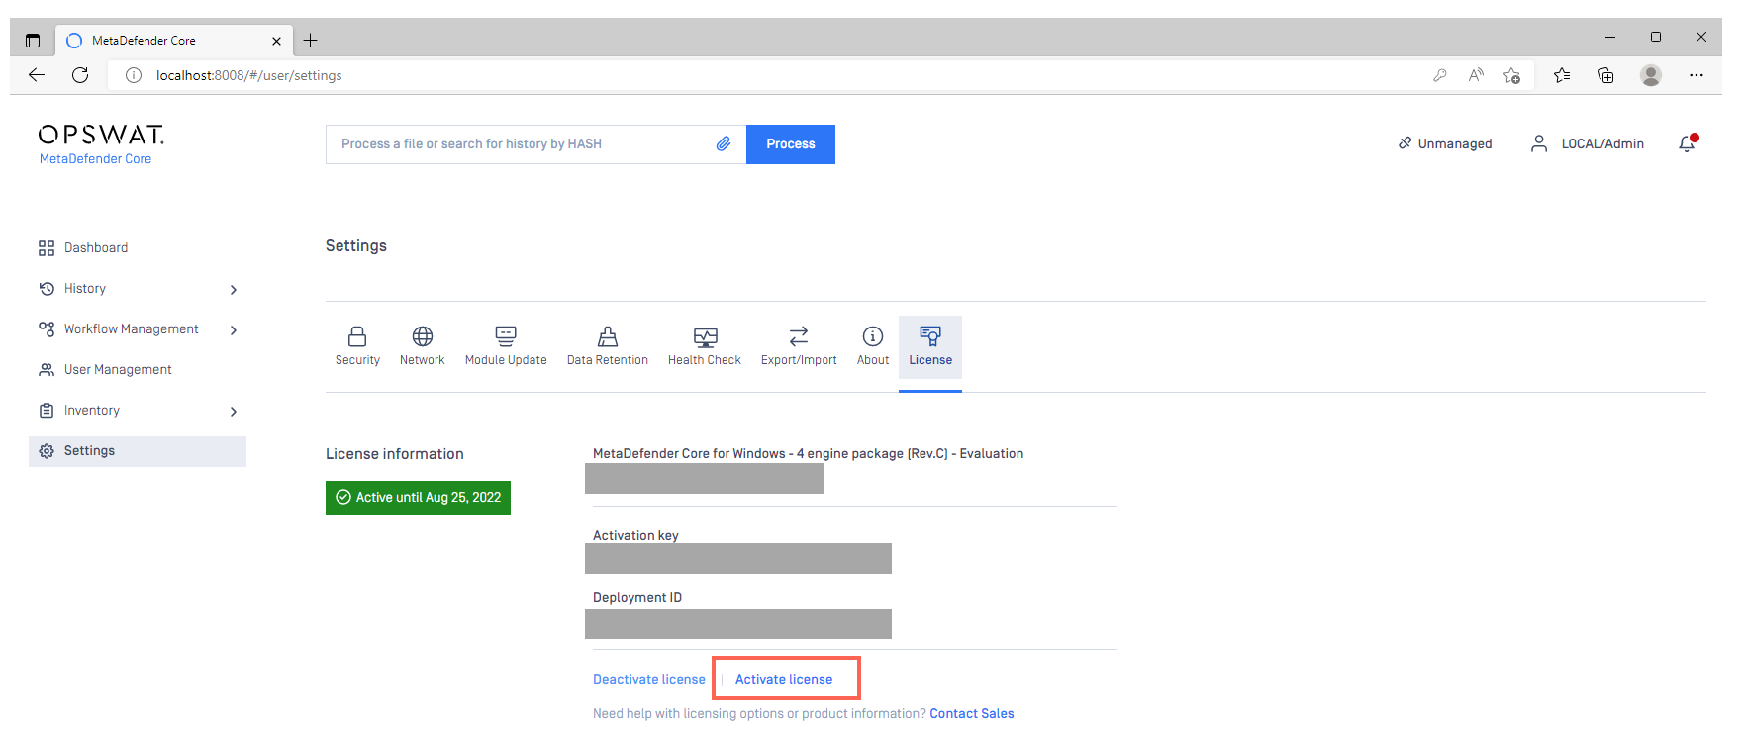Click the Activation key label
The height and width of the screenshot is (749, 1745).
coord(635,535)
